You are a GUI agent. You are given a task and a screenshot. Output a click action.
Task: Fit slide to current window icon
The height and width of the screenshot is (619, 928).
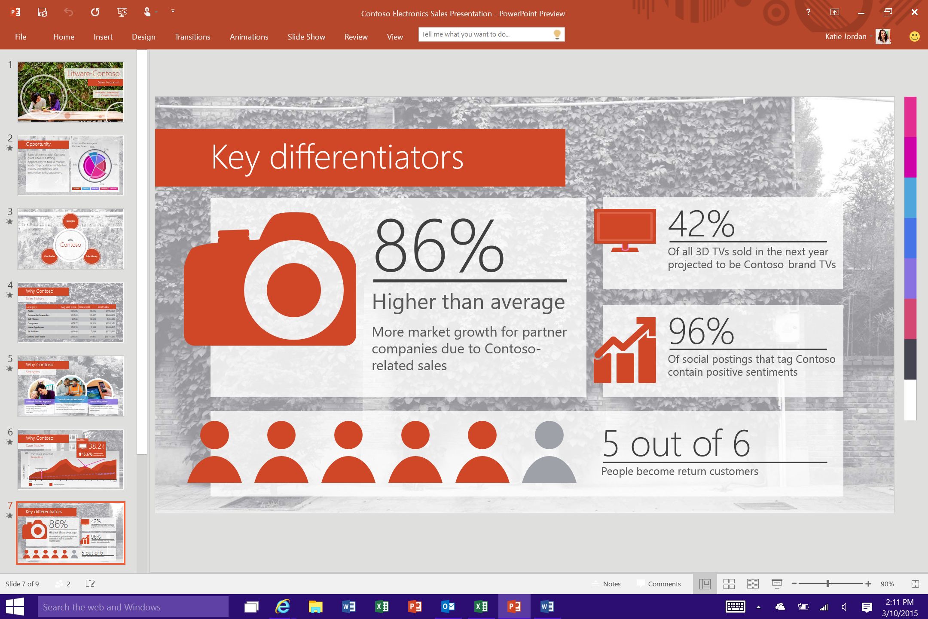point(915,584)
